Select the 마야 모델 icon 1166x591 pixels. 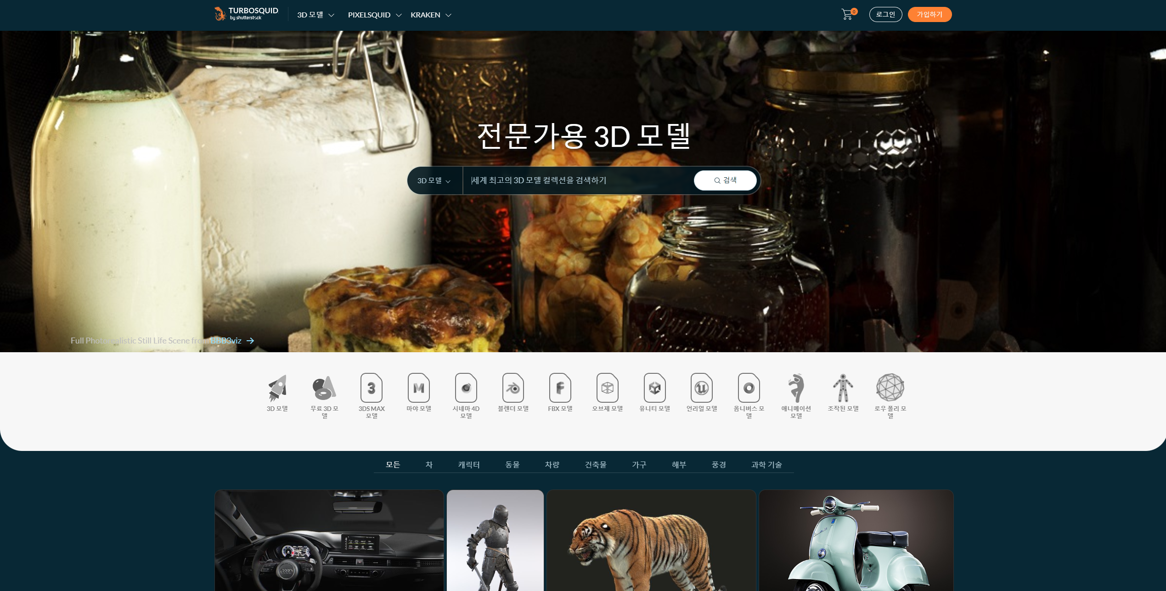[419, 388]
